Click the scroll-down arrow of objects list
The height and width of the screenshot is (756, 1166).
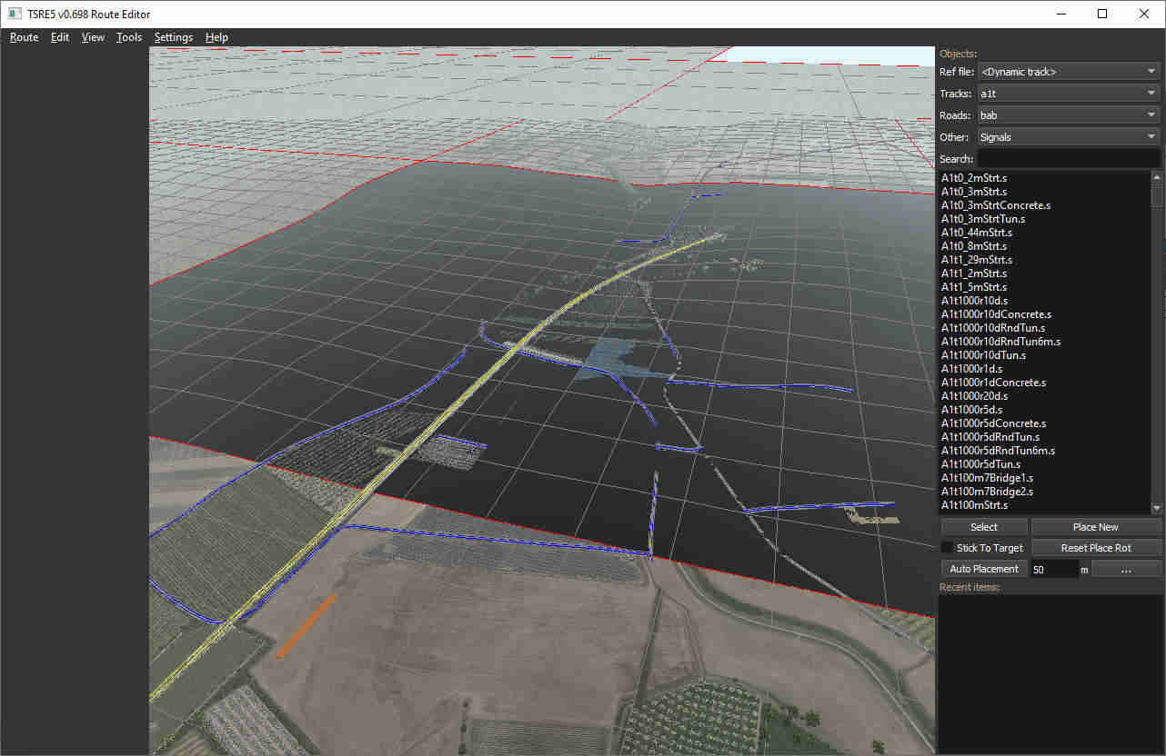[x=1157, y=508]
